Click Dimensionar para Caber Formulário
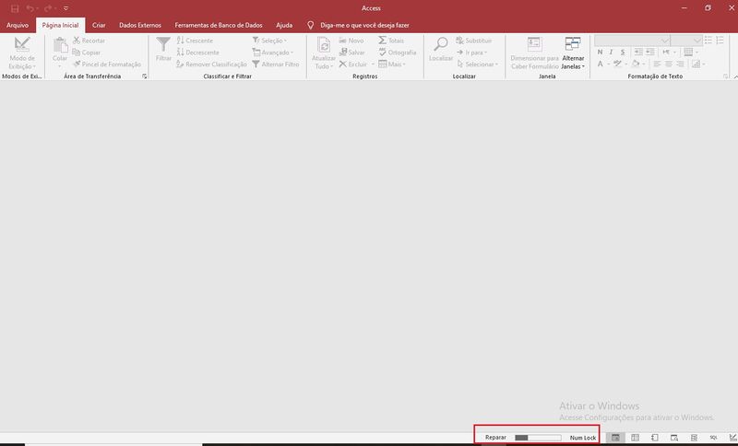 (534, 53)
